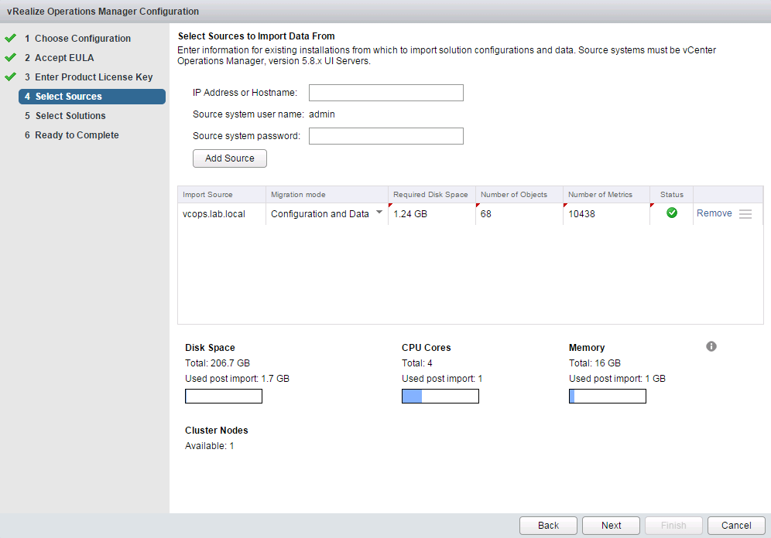Click the info icon beside Memory
Image resolution: width=771 pixels, height=538 pixels.
click(x=711, y=346)
